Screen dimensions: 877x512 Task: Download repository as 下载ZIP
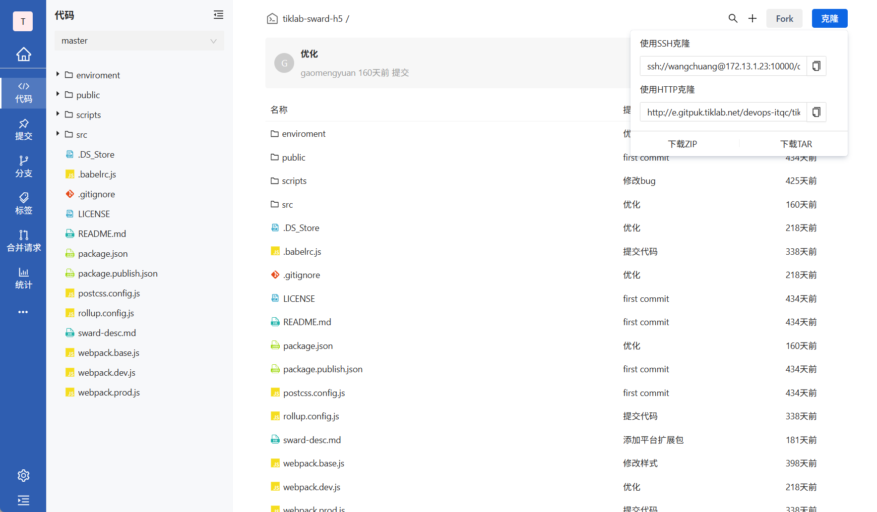(x=683, y=144)
